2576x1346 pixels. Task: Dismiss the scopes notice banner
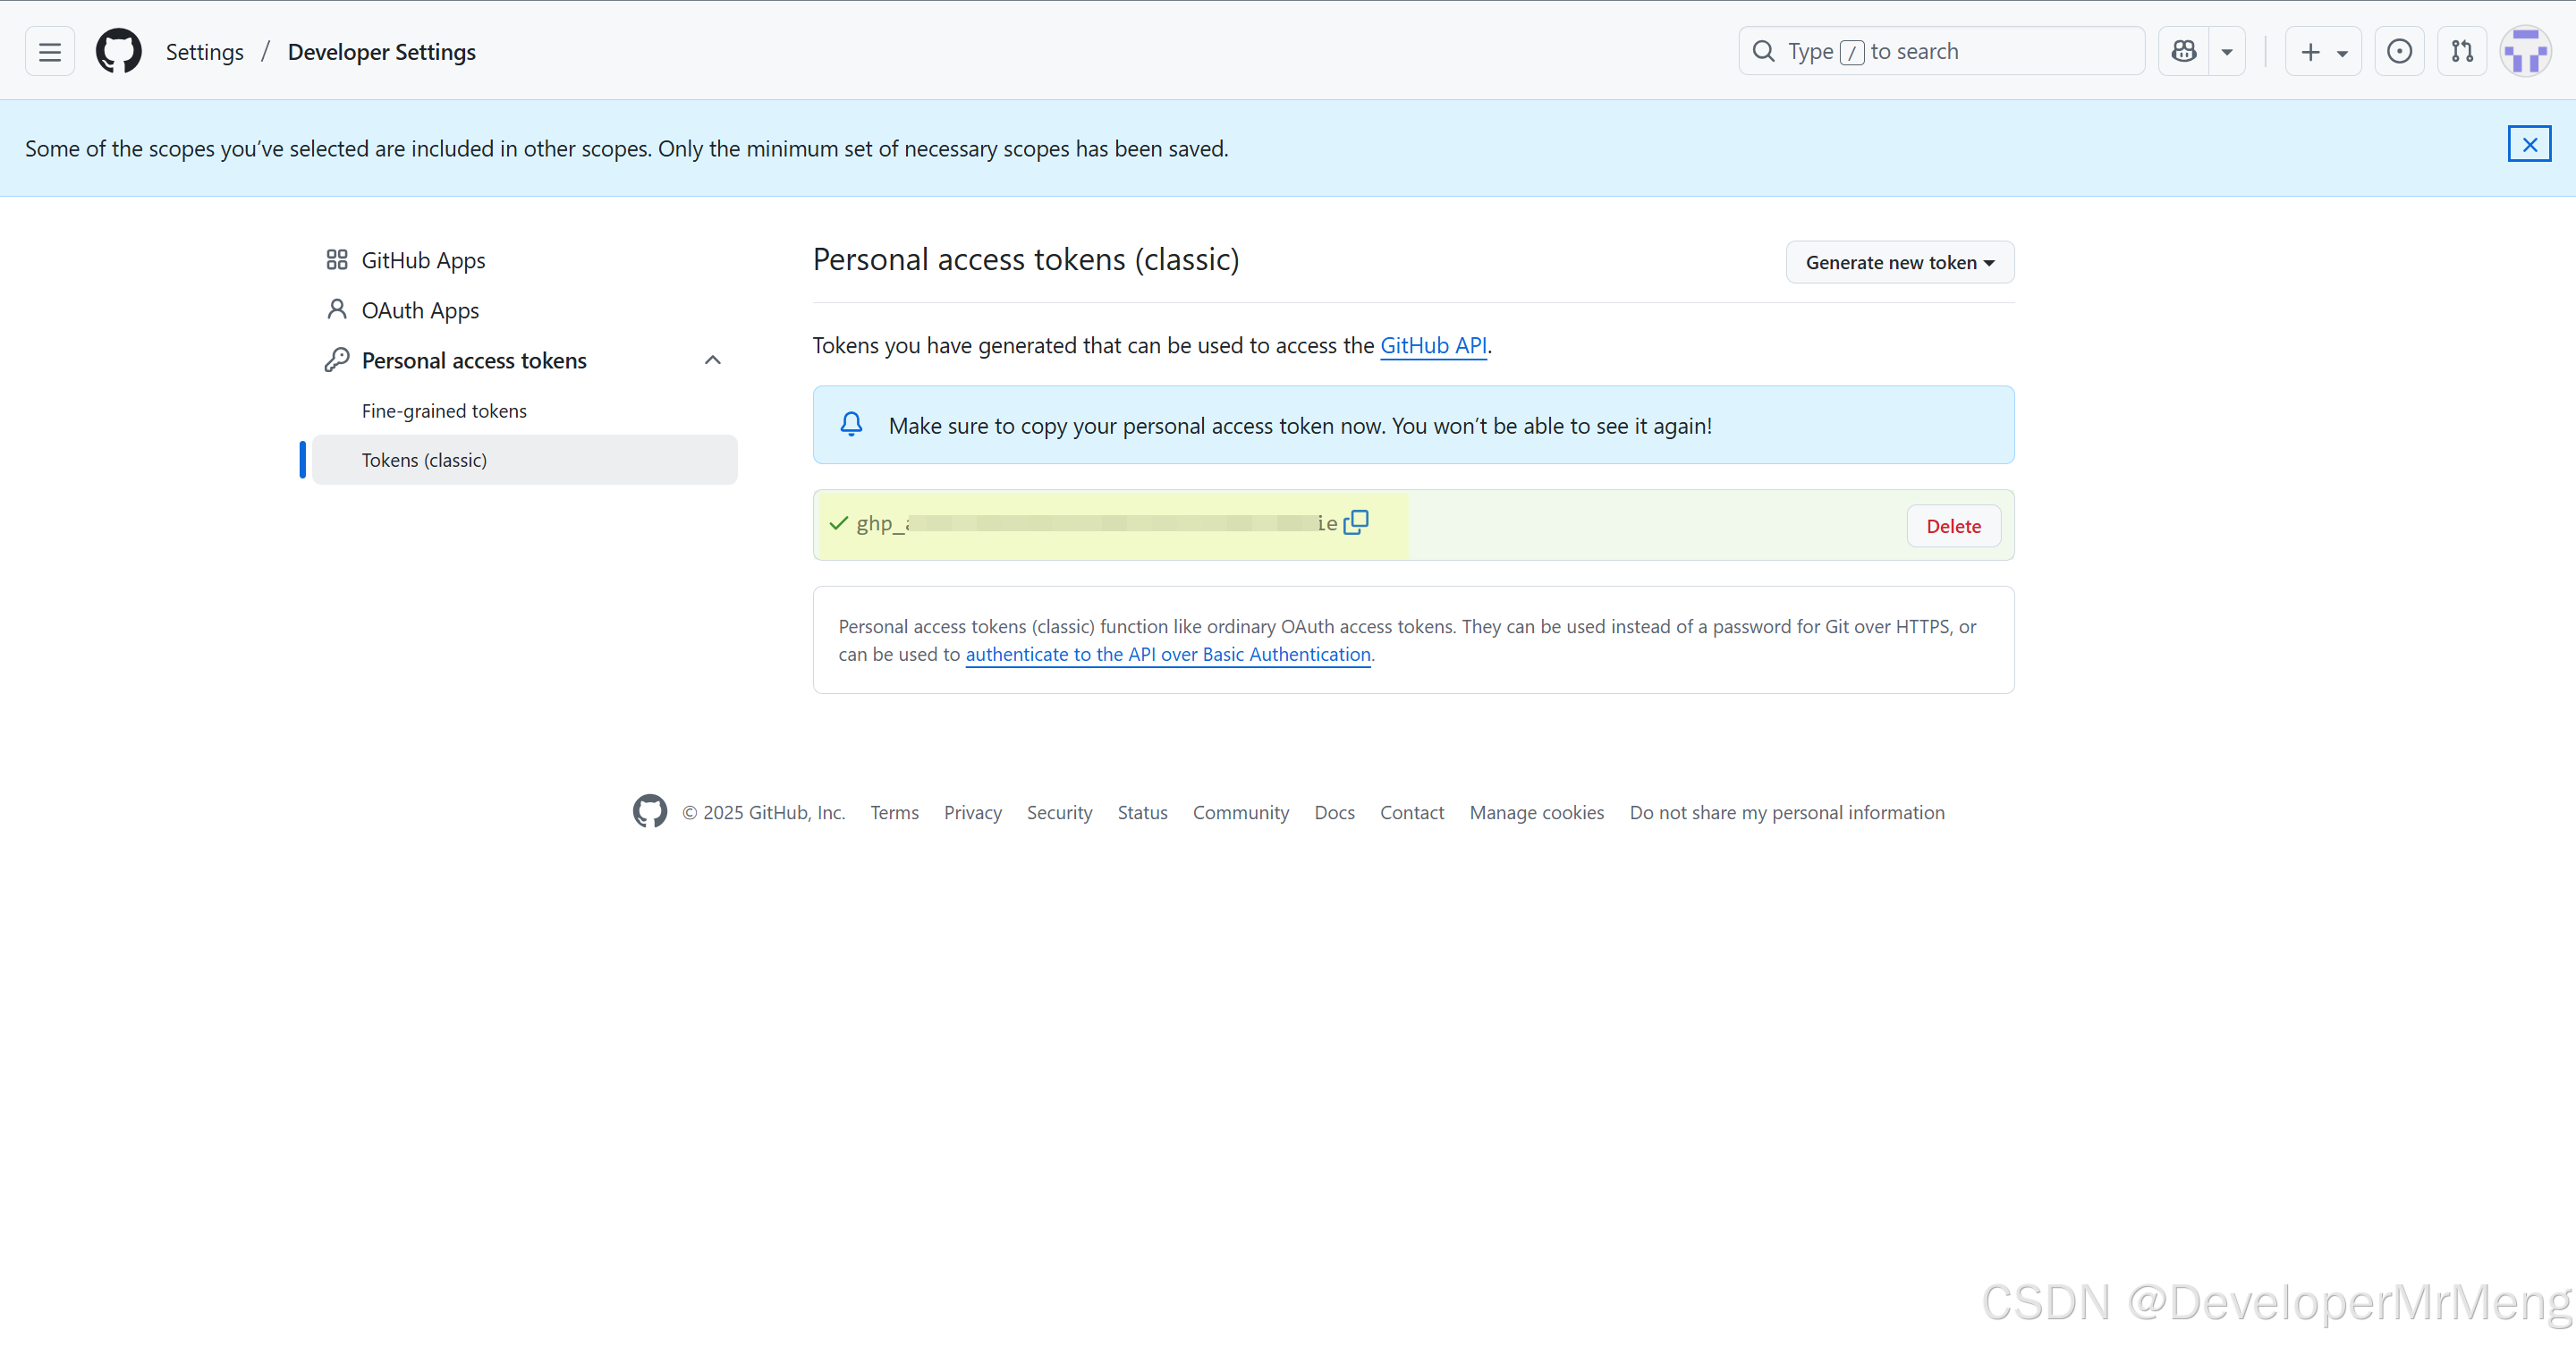tap(2529, 145)
